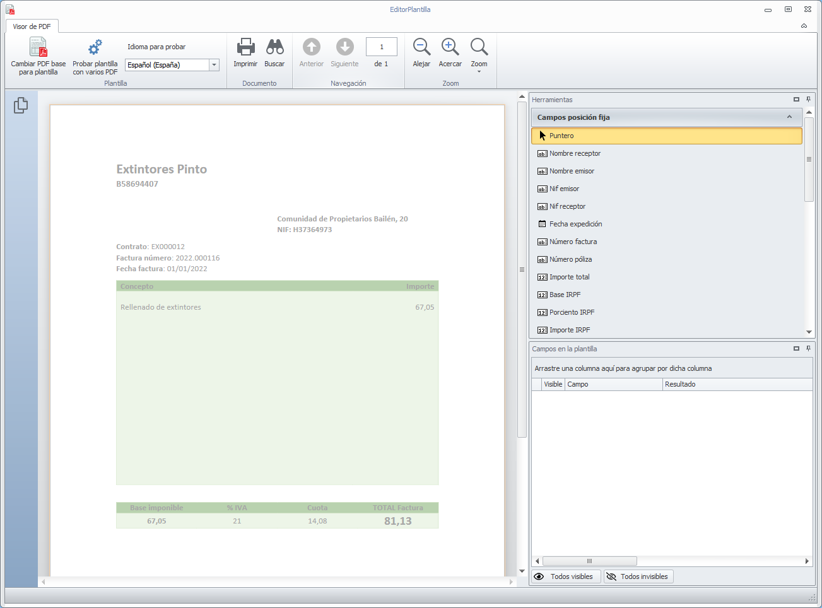Open page thumbnails icon in left sidebar
The width and height of the screenshot is (822, 608).
(21, 105)
